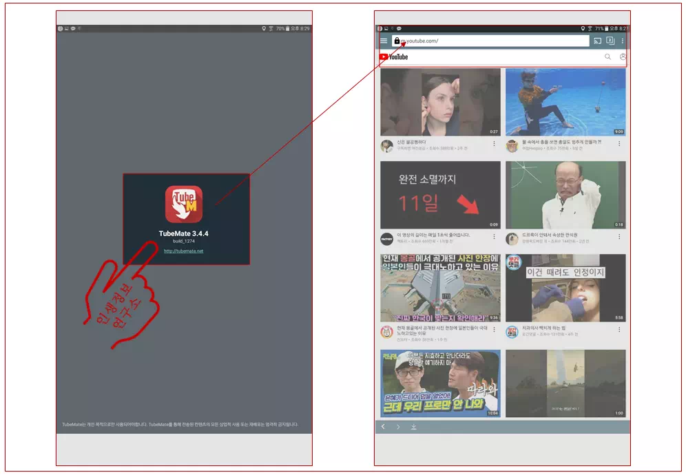The image size is (686, 475).
Task: Play the aerial building video lasting 9:36
Action: point(440,288)
